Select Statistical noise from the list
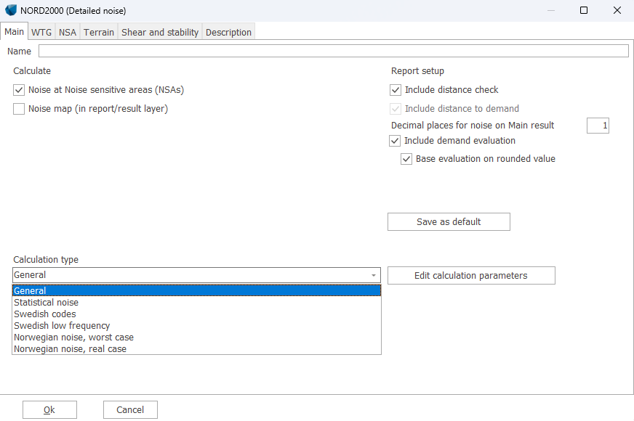This screenshot has width=634, height=421. tap(47, 303)
